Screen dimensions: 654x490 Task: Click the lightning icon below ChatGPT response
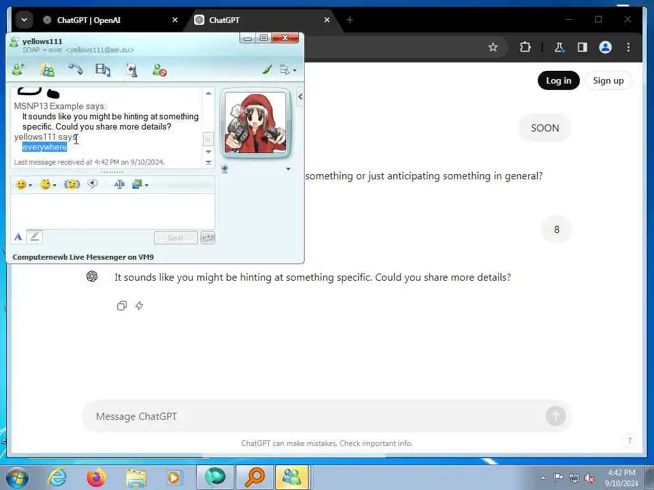[x=139, y=306]
